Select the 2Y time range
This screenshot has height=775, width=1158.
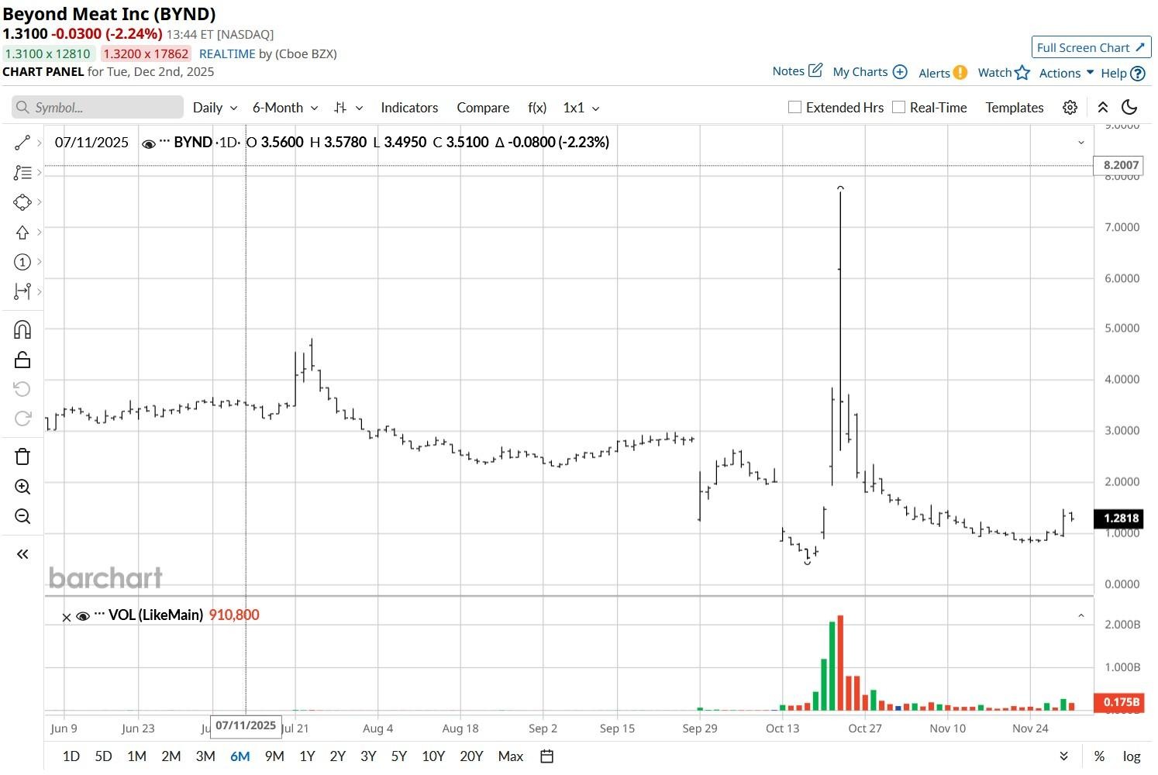(337, 756)
